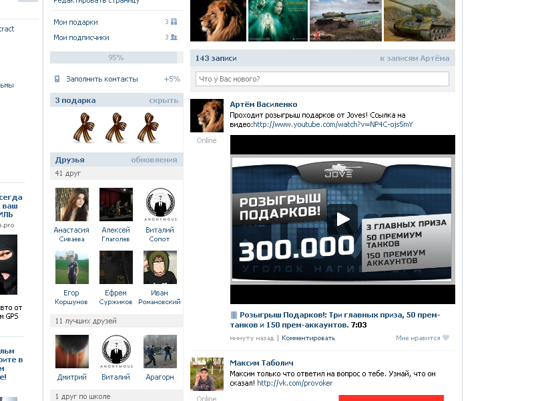Image resolution: width=534 pixels, height=401 pixels.
Task: Open Иван Романовский's anime avatar
Action: 160,267
